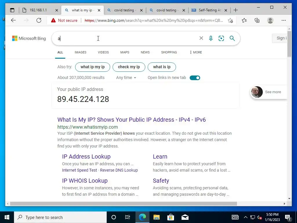
Task: Select the ALL search tab
Action: [x=60, y=52]
